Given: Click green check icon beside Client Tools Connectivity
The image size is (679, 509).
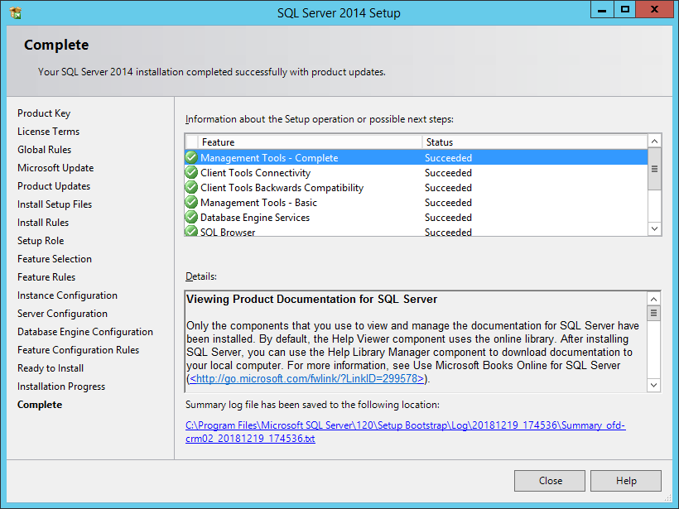Looking at the screenshot, I should 191,173.
